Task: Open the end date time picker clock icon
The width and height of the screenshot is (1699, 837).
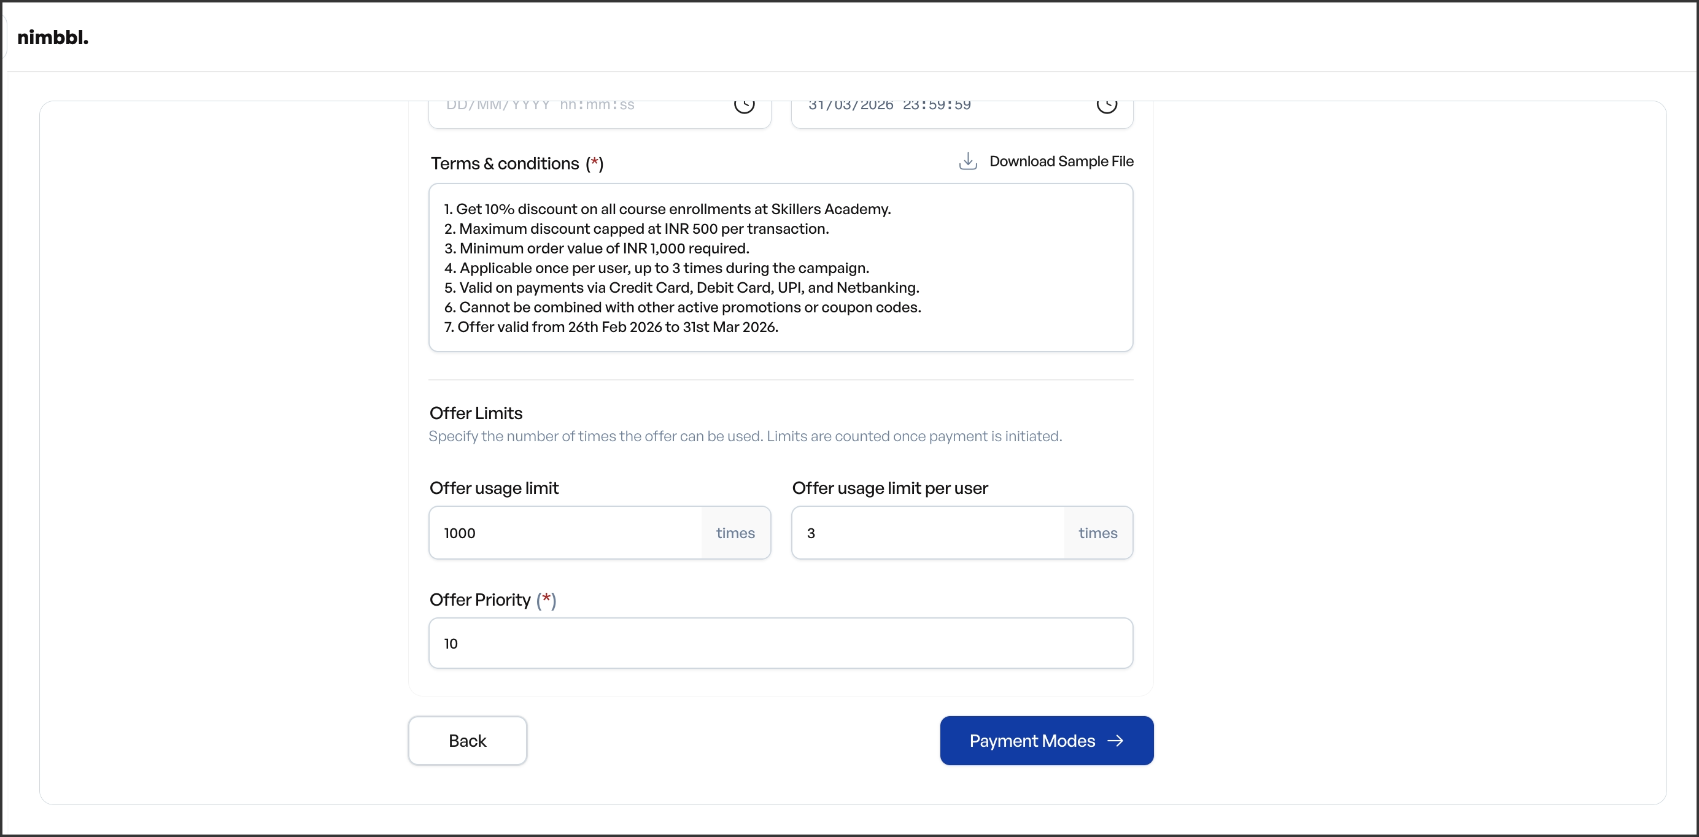Action: tap(1107, 106)
